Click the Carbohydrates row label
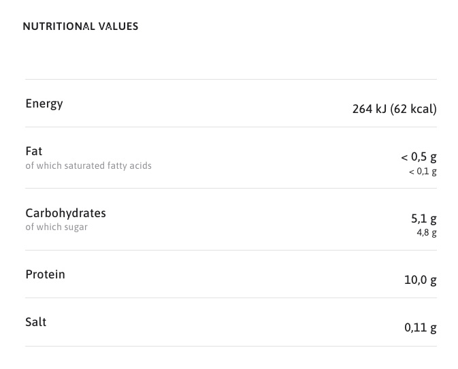Image resolution: width=458 pixels, height=369 pixels. click(x=65, y=213)
